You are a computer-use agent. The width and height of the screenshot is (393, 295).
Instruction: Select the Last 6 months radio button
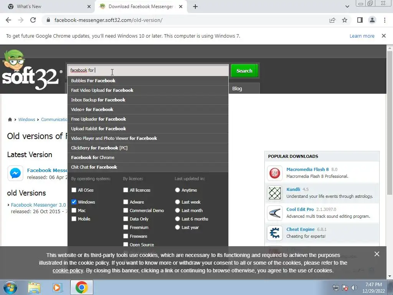[x=177, y=219]
